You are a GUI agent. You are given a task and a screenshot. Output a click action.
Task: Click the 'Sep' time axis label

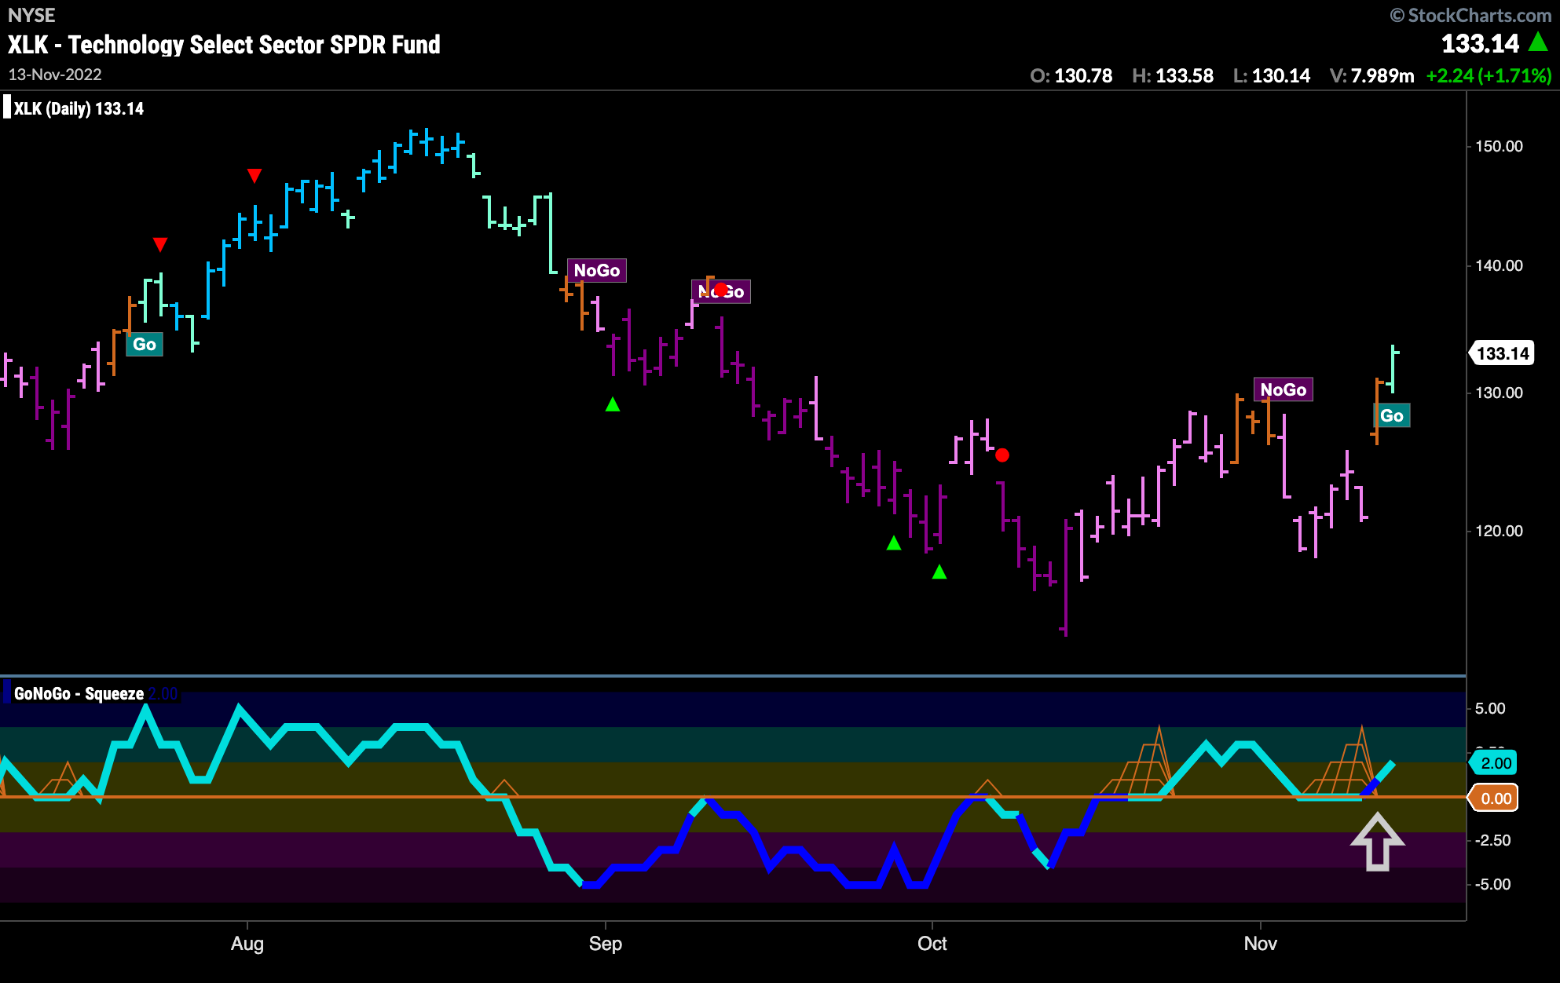coord(606,944)
